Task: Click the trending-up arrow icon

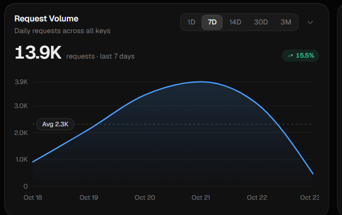Action: (290, 56)
